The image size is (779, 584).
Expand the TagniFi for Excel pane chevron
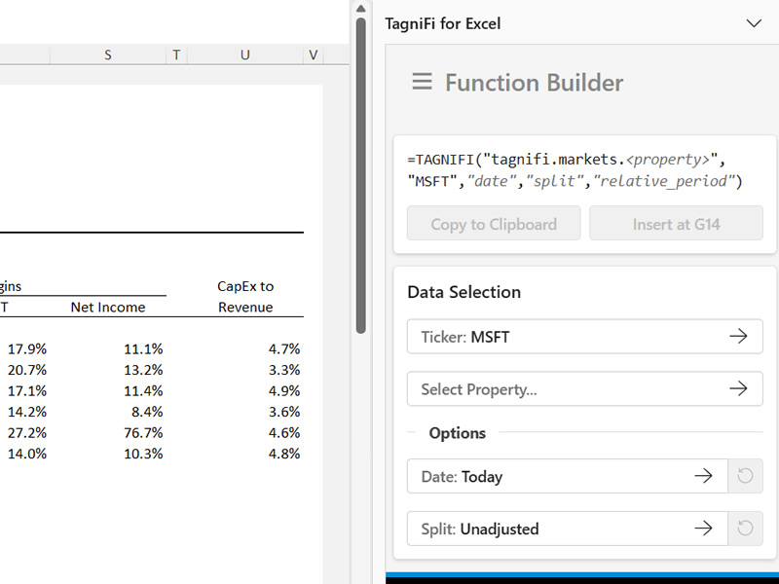point(753,23)
